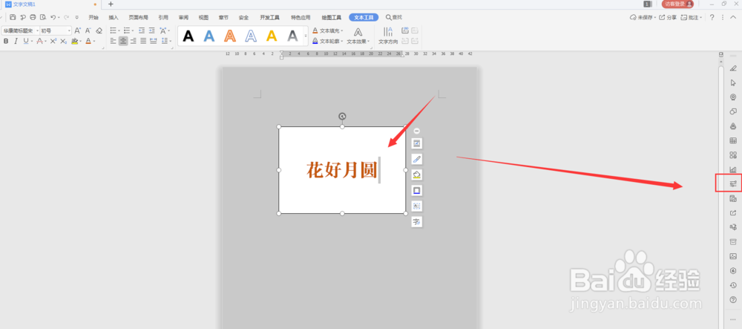Clear formatting with eraser icon
Image resolution: width=742 pixels, height=329 pixels.
coord(99,30)
